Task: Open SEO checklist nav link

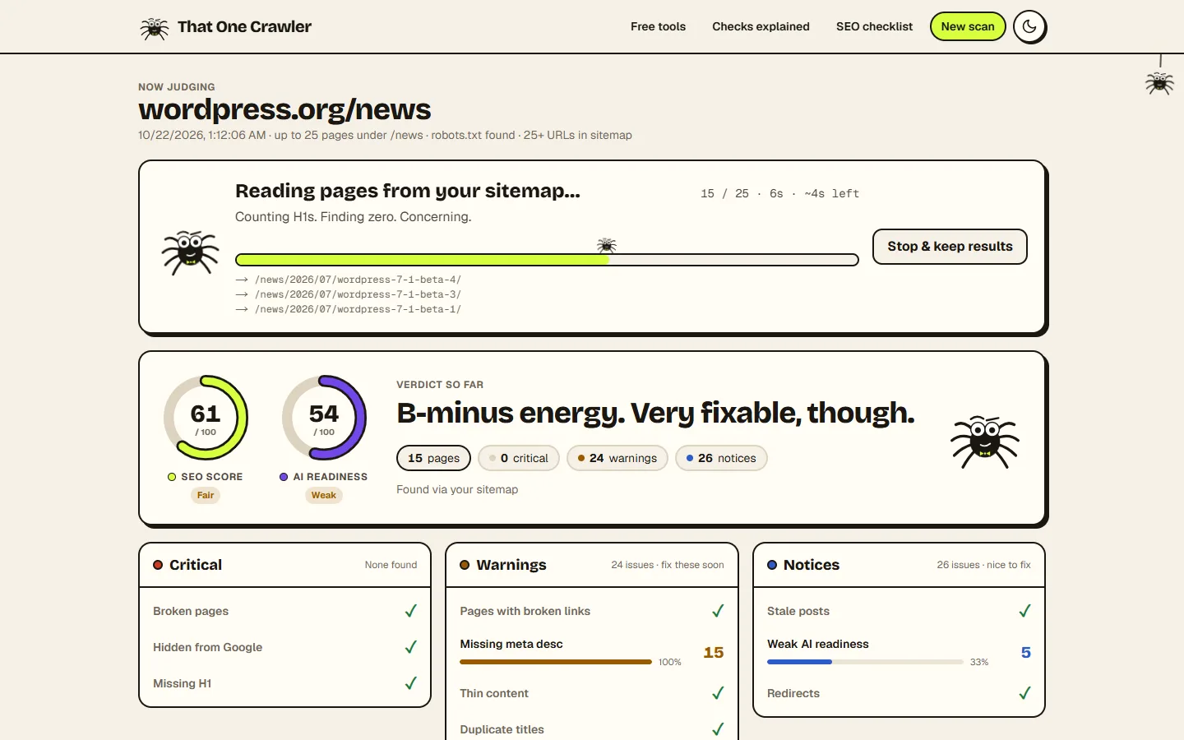Action: tap(874, 26)
